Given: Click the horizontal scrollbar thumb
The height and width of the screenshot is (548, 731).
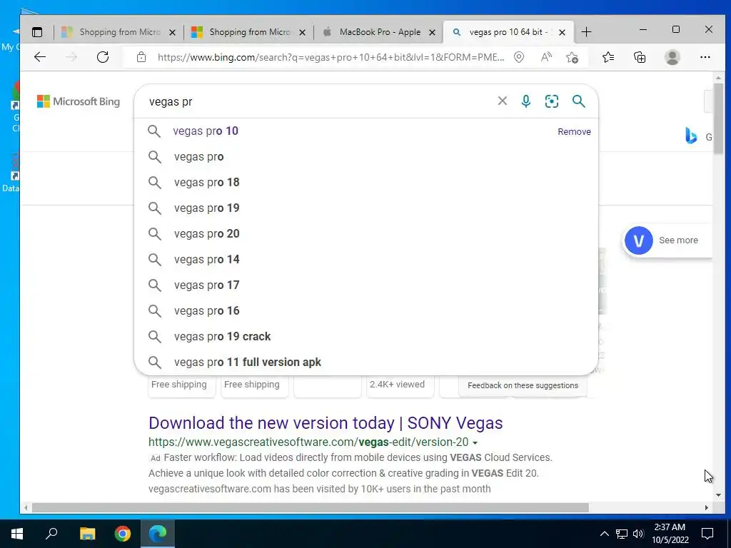Looking at the screenshot, I should pyautogui.click(x=310, y=507).
